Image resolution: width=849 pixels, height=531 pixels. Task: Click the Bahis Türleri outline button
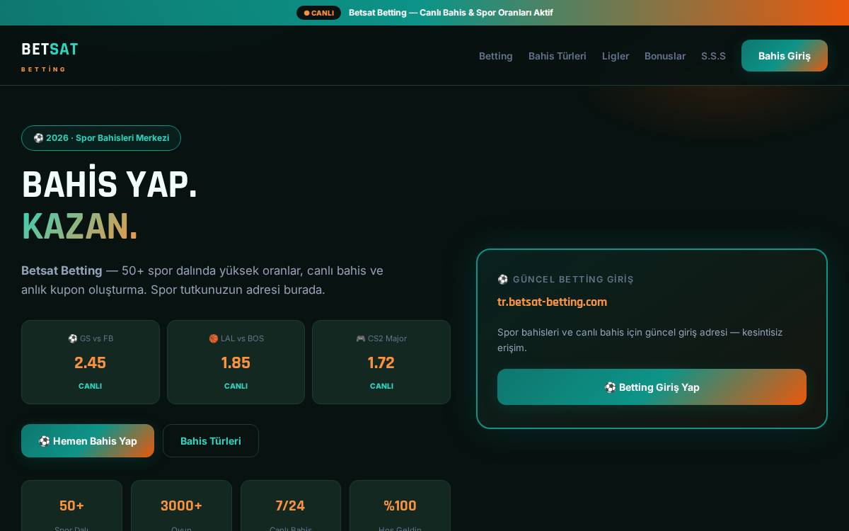pyautogui.click(x=211, y=441)
